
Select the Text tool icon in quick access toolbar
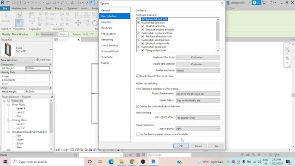72,3
